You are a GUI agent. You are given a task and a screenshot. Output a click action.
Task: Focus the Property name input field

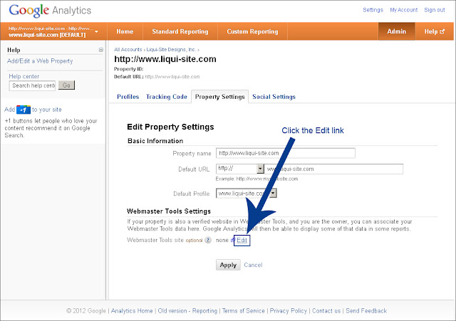[x=286, y=153]
